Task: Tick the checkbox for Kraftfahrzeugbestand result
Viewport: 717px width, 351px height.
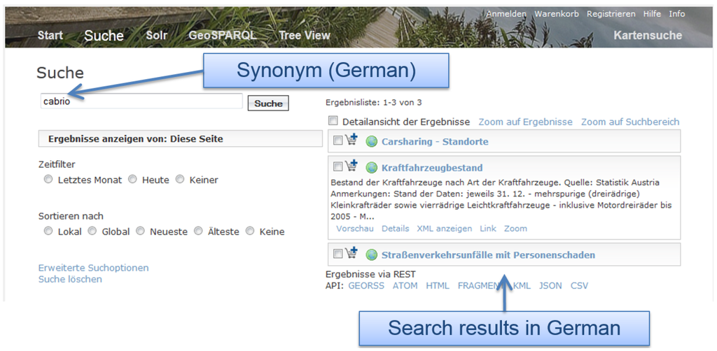Action: [337, 167]
